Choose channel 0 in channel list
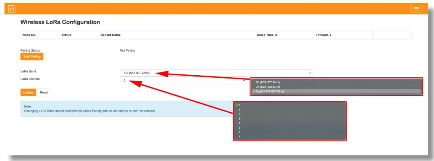434x161 pixels. click(x=290, y=105)
